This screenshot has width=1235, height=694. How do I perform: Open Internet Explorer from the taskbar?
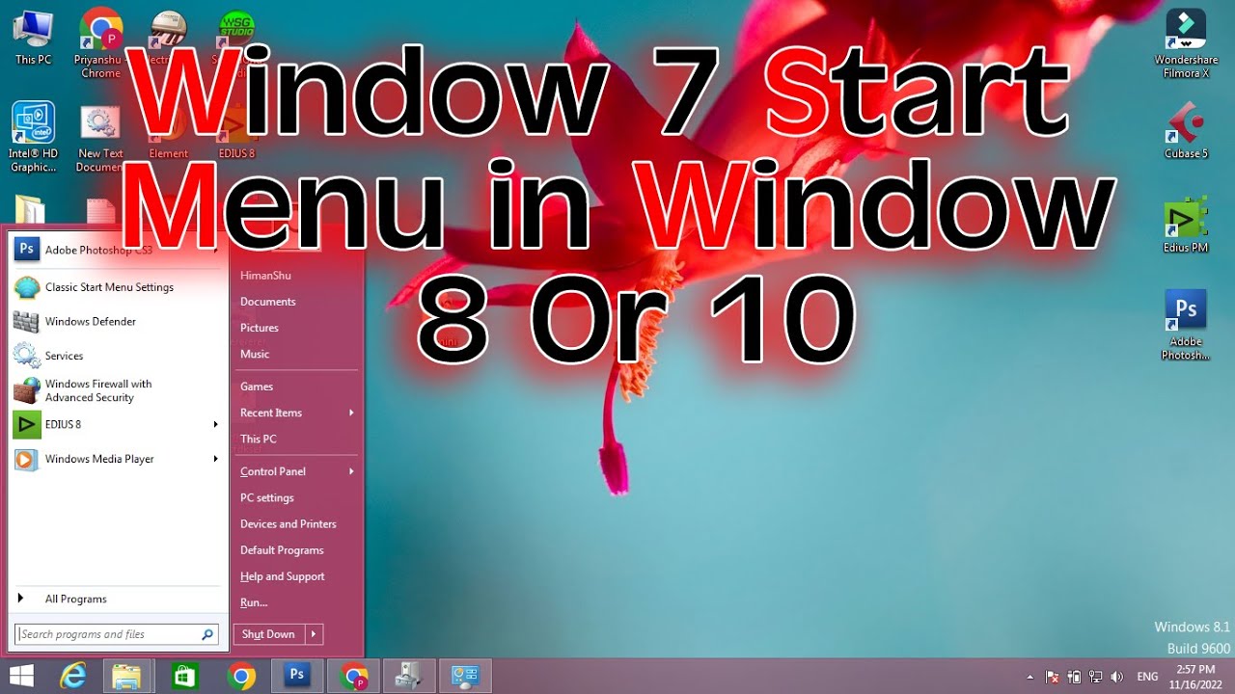73,676
